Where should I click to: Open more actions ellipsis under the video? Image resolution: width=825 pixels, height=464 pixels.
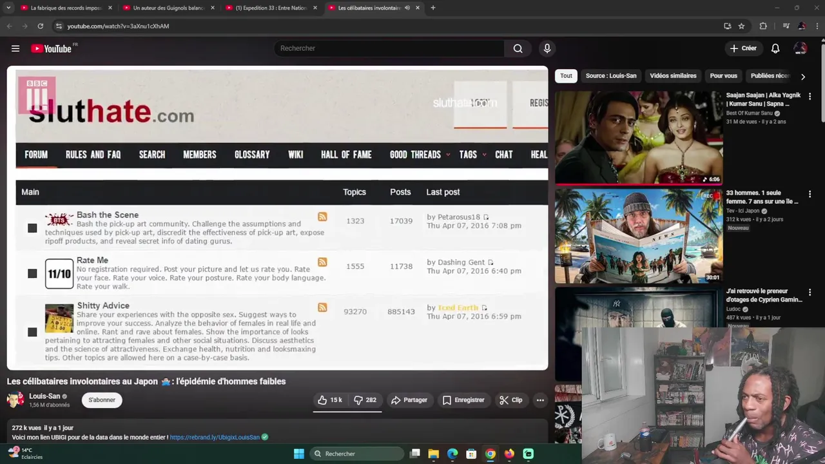tap(540, 400)
